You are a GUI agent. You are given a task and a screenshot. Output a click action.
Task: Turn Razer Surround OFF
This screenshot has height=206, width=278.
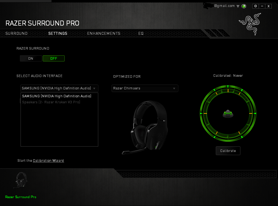coord(54,58)
